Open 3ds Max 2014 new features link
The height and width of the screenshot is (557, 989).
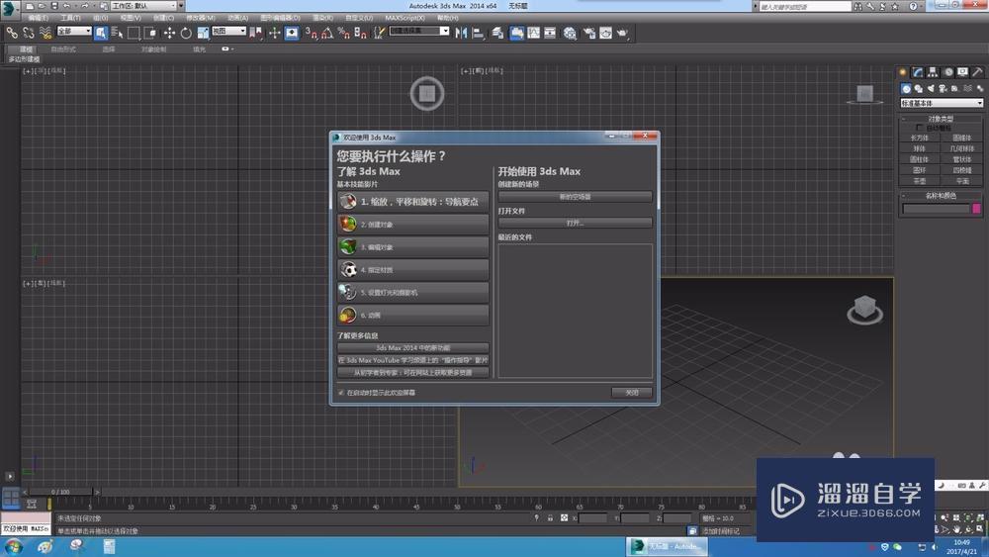click(x=413, y=347)
